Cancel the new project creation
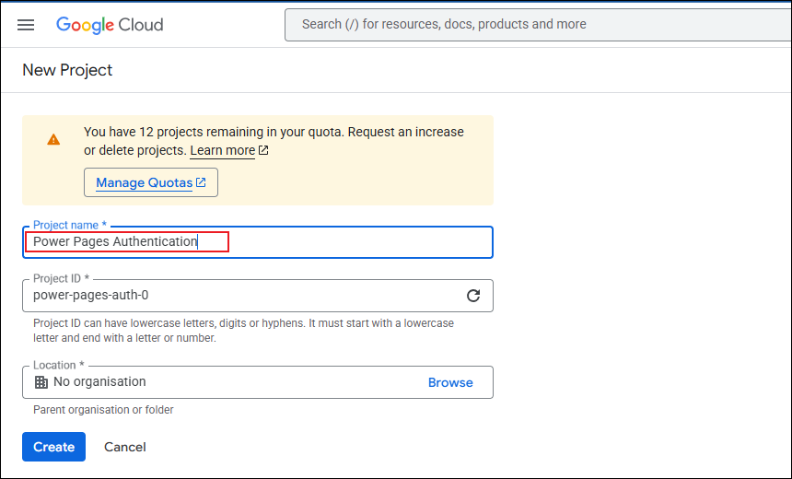This screenshot has width=792, height=479. [125, 447]
